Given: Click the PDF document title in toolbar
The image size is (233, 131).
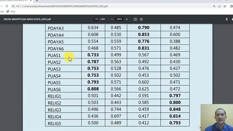Looking at the screenshot, I should click(27, 19).
